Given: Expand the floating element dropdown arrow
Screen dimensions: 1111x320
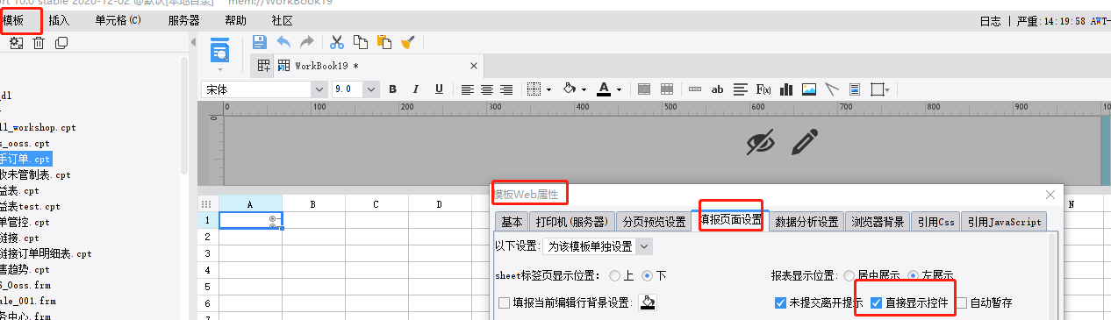Looking at the screenshot, I should point(887,89).
